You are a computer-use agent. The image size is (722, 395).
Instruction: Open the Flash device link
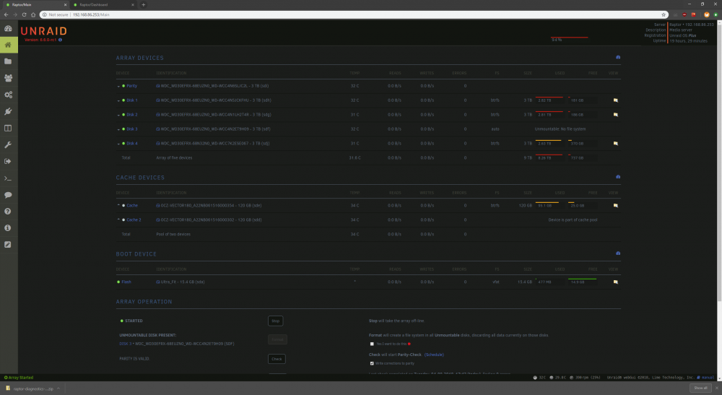point(126,282)
